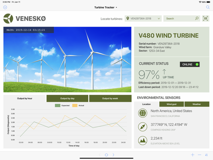
Task: Open the Turbine Tracker title dropdown
Action: tap(106, 7)
